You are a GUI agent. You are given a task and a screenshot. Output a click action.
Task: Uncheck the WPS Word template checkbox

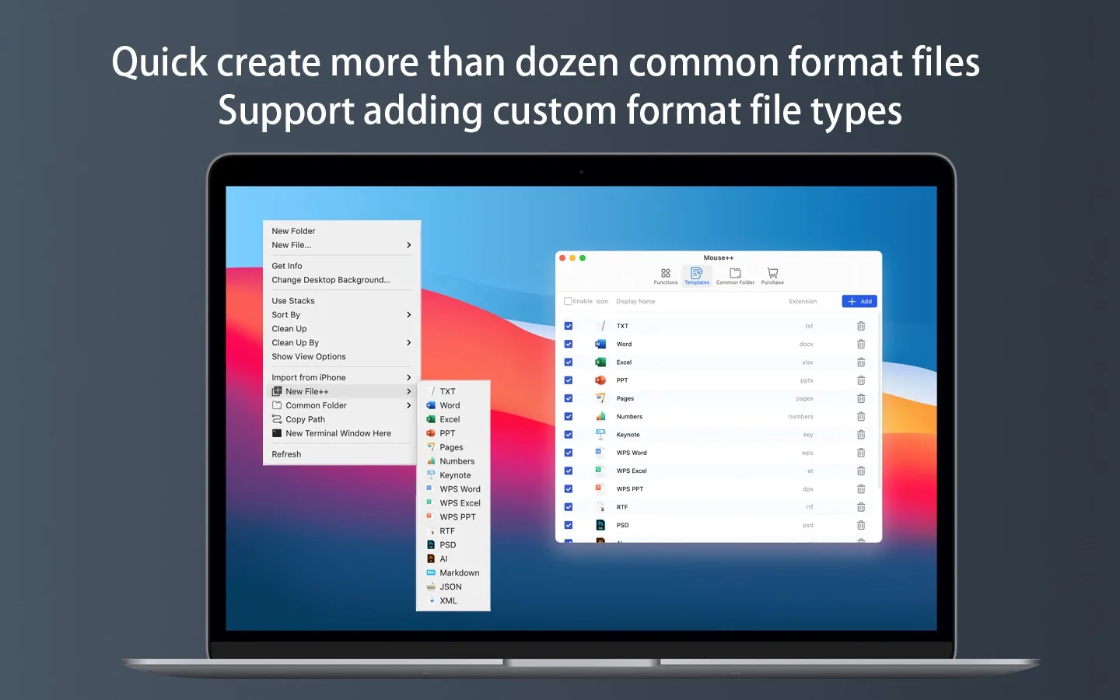tap(569, 453)
